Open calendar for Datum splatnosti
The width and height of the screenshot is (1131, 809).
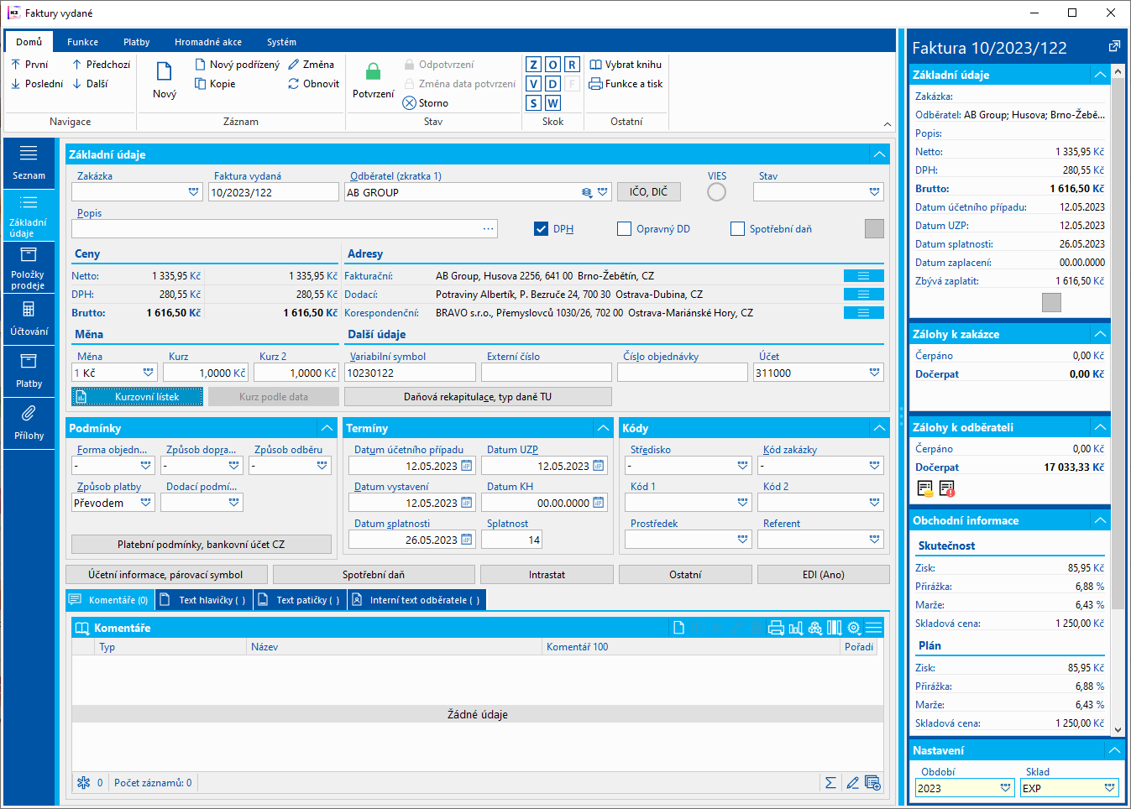tap(467, 540)
